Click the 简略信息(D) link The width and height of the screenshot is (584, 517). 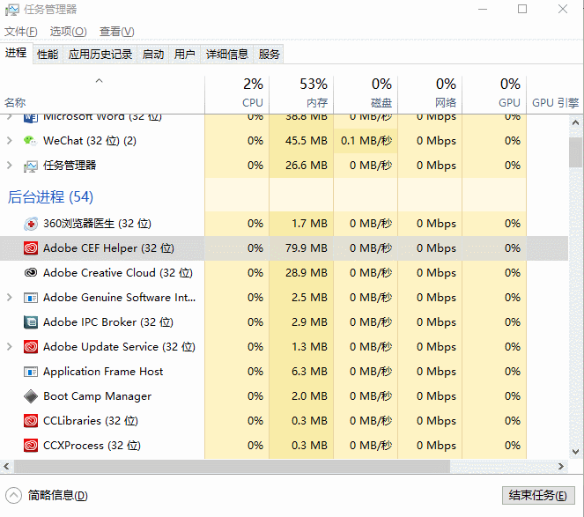[x=58, y=495]
